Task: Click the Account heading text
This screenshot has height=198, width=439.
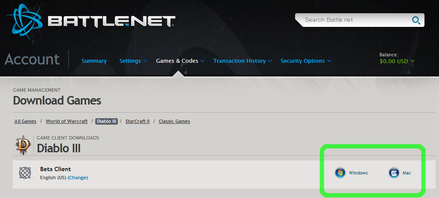Action: pyautogui.click(x=32, y=59)
